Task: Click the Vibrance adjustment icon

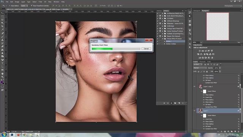Action: [212, 51]
